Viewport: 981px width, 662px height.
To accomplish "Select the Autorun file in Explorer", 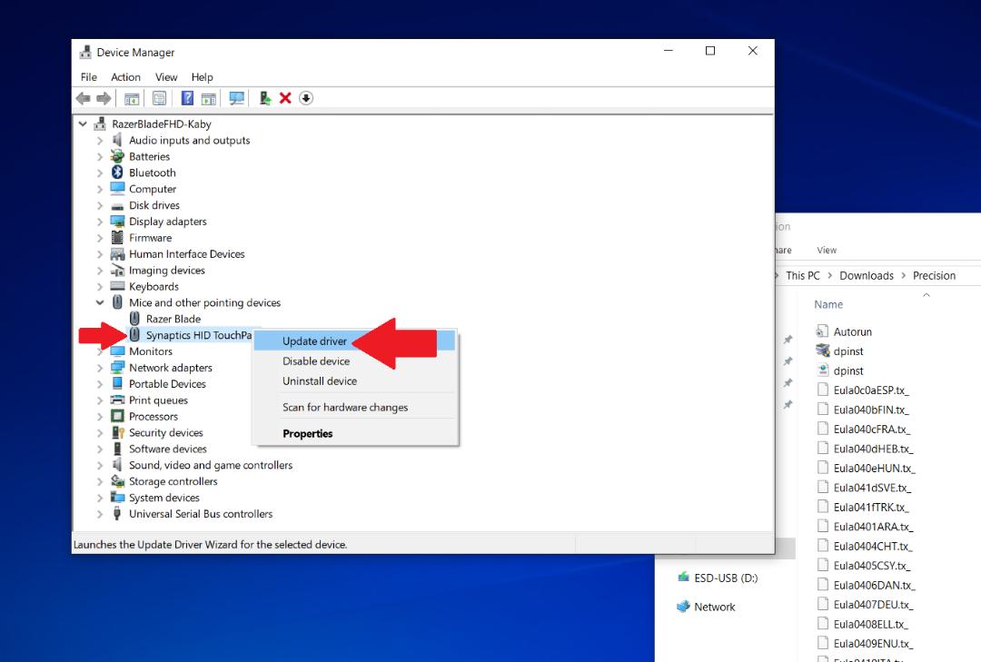I will 852,331.
